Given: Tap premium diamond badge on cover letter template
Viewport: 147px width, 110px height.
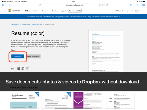Looking at the screenshot, I should tap(69, 94).
